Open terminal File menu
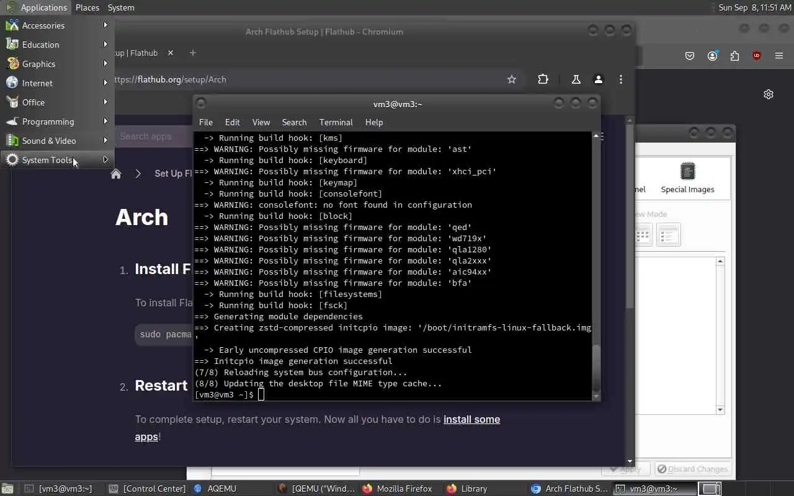 [206, 122]
